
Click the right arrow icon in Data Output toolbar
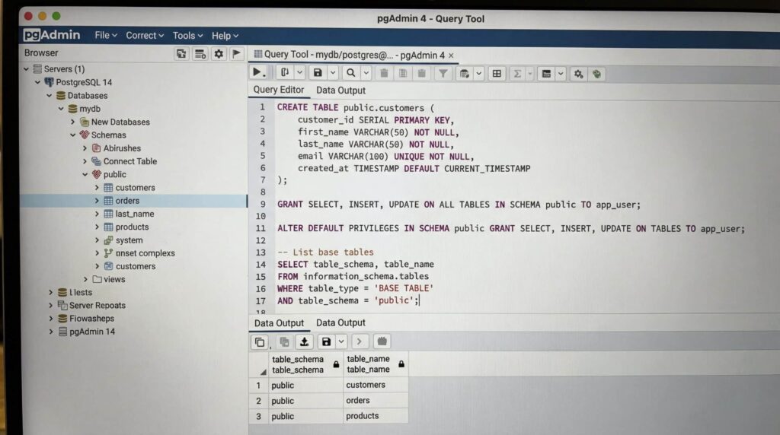(x=360, y=341)
